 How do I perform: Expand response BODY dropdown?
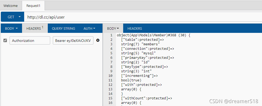(x=113, y=28)
